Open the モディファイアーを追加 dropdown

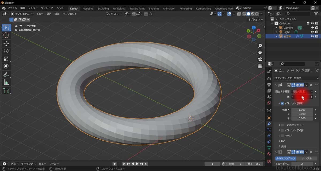click(296, 78)
